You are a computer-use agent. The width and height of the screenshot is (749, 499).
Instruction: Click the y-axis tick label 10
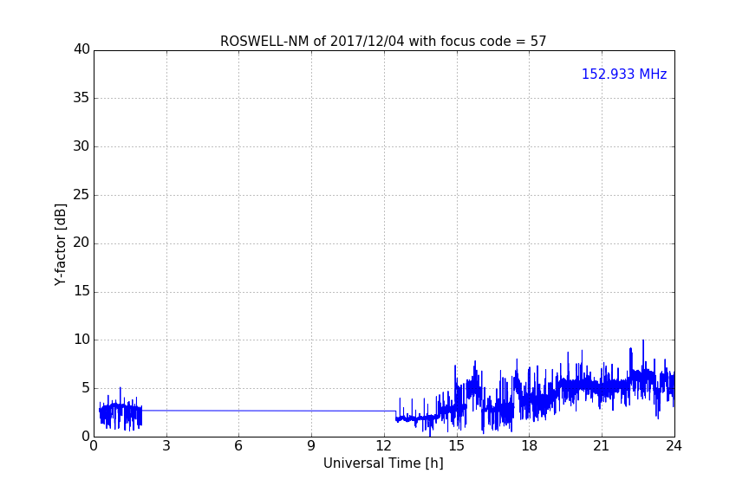81,340
